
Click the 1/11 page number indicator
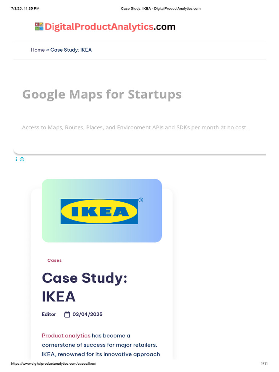[264, 364]
